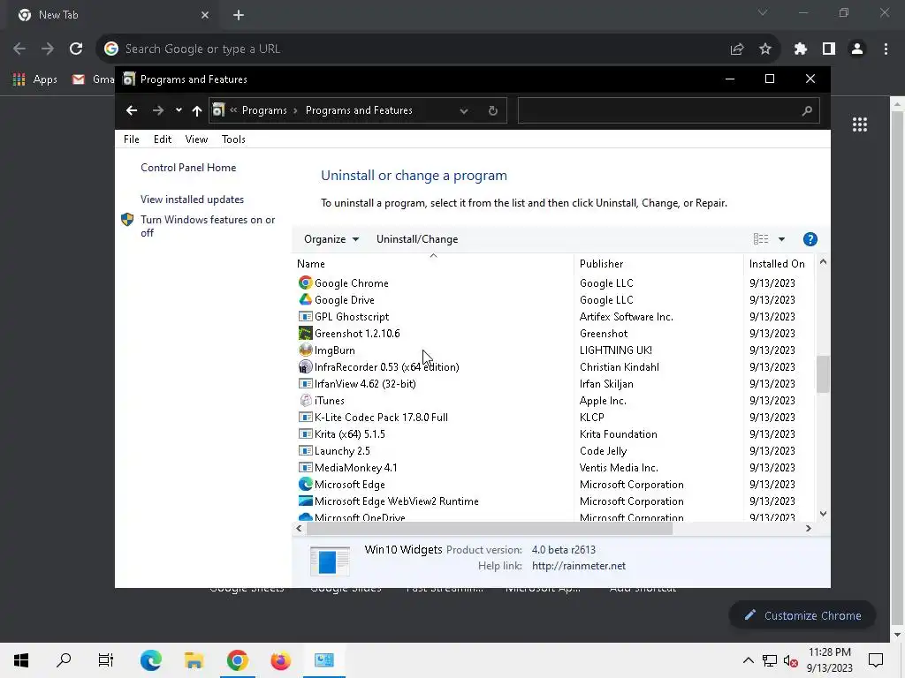The image size is (905, 678).
Task: Click Programs in the breadcrumb path
Action: [263, 110]
